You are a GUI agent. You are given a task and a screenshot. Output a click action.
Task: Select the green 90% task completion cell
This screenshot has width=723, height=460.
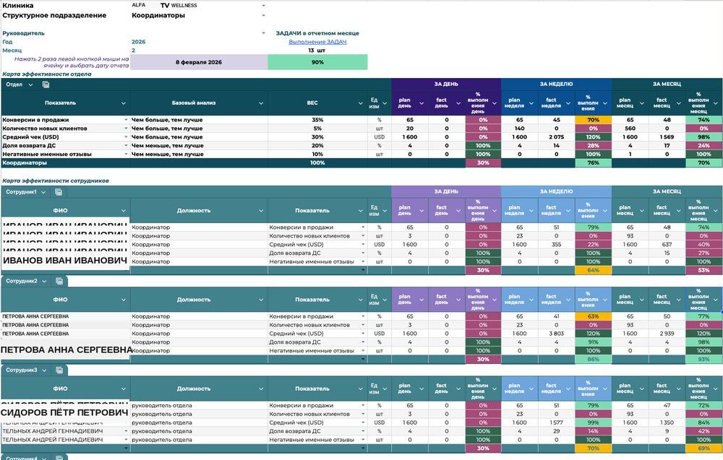(x=317, y=62)
